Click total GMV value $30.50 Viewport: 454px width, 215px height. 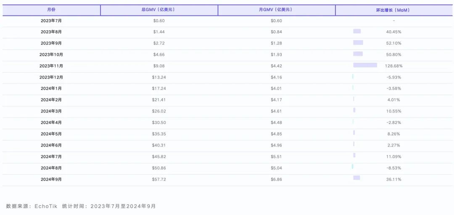coord(159,123)
